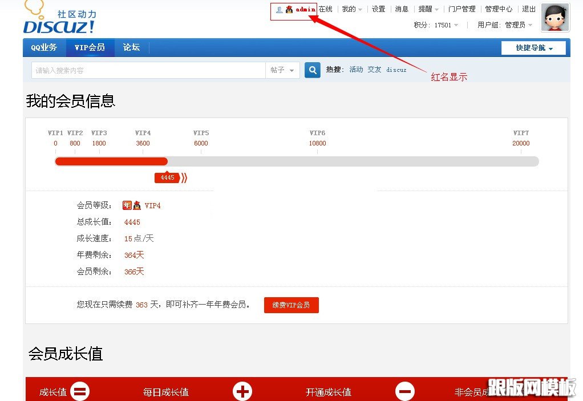Open the discuz hot search link
Screen dimensions: 583x401
pyautogui.click(x=396, y=69)
